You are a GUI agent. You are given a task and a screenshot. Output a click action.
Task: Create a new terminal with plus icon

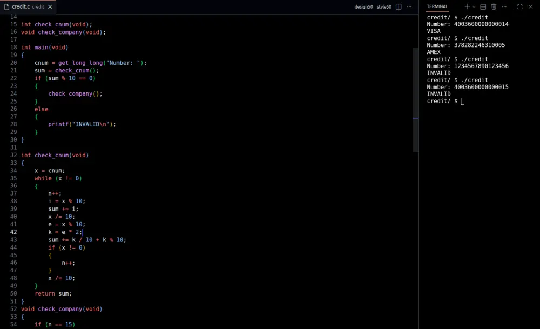point(467,6)
